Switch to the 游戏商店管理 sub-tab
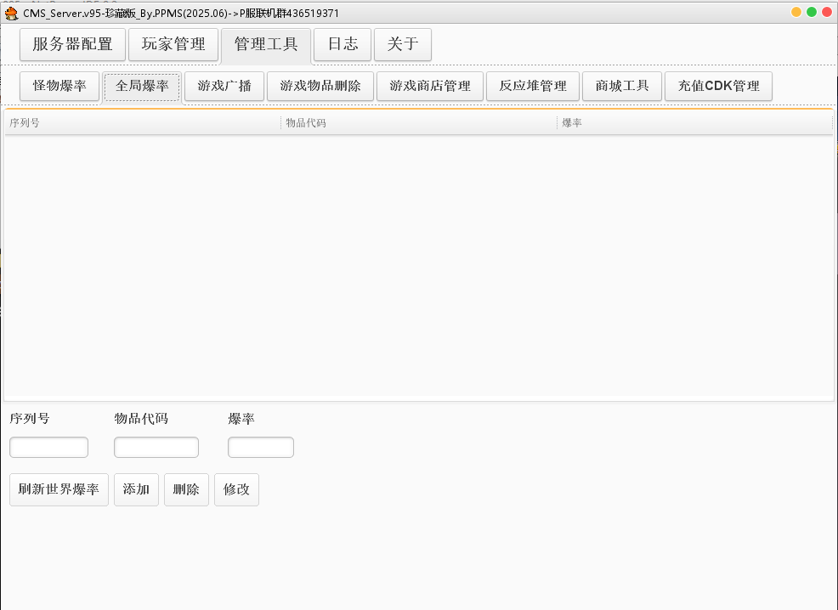 [430, 86]
